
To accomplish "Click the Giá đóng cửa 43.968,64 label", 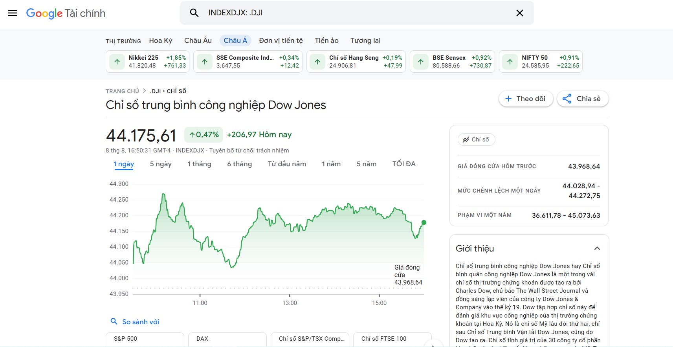I will pos(408,275).
